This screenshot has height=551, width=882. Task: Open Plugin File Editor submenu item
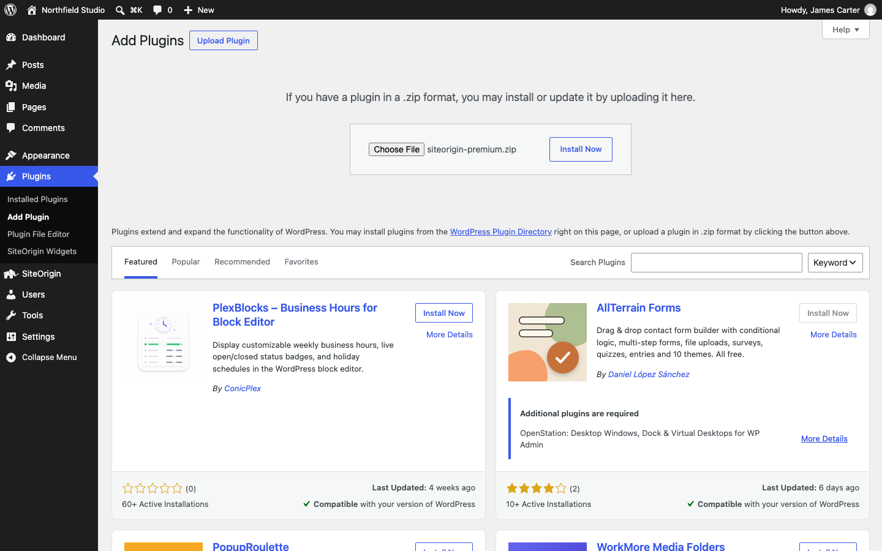point(38,234)
